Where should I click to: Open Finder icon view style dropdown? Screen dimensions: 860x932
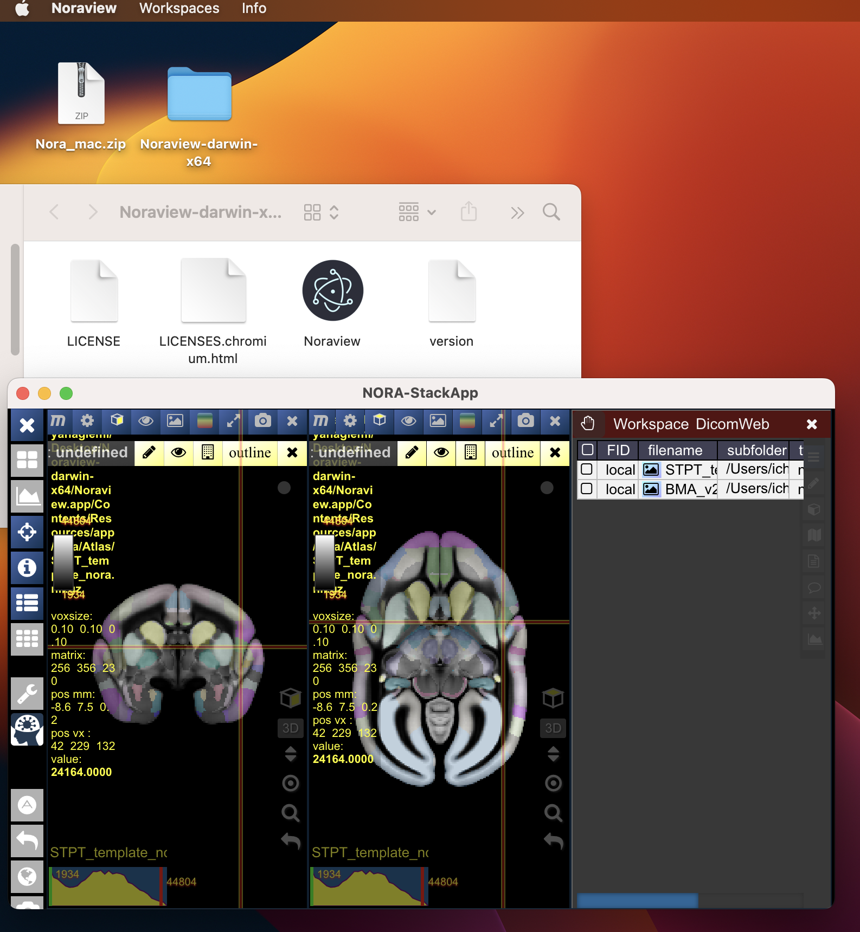pyautogui.click(x=322, y=212)
